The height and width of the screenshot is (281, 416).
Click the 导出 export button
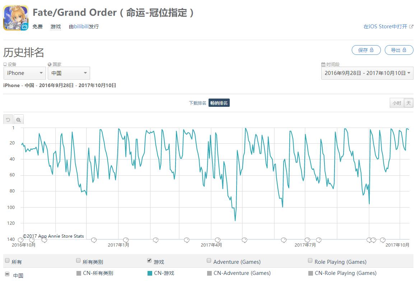pos(399,50)
